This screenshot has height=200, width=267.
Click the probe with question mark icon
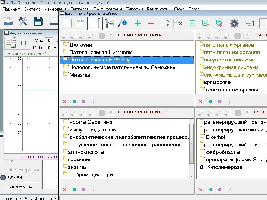click(x=123, y=23)
